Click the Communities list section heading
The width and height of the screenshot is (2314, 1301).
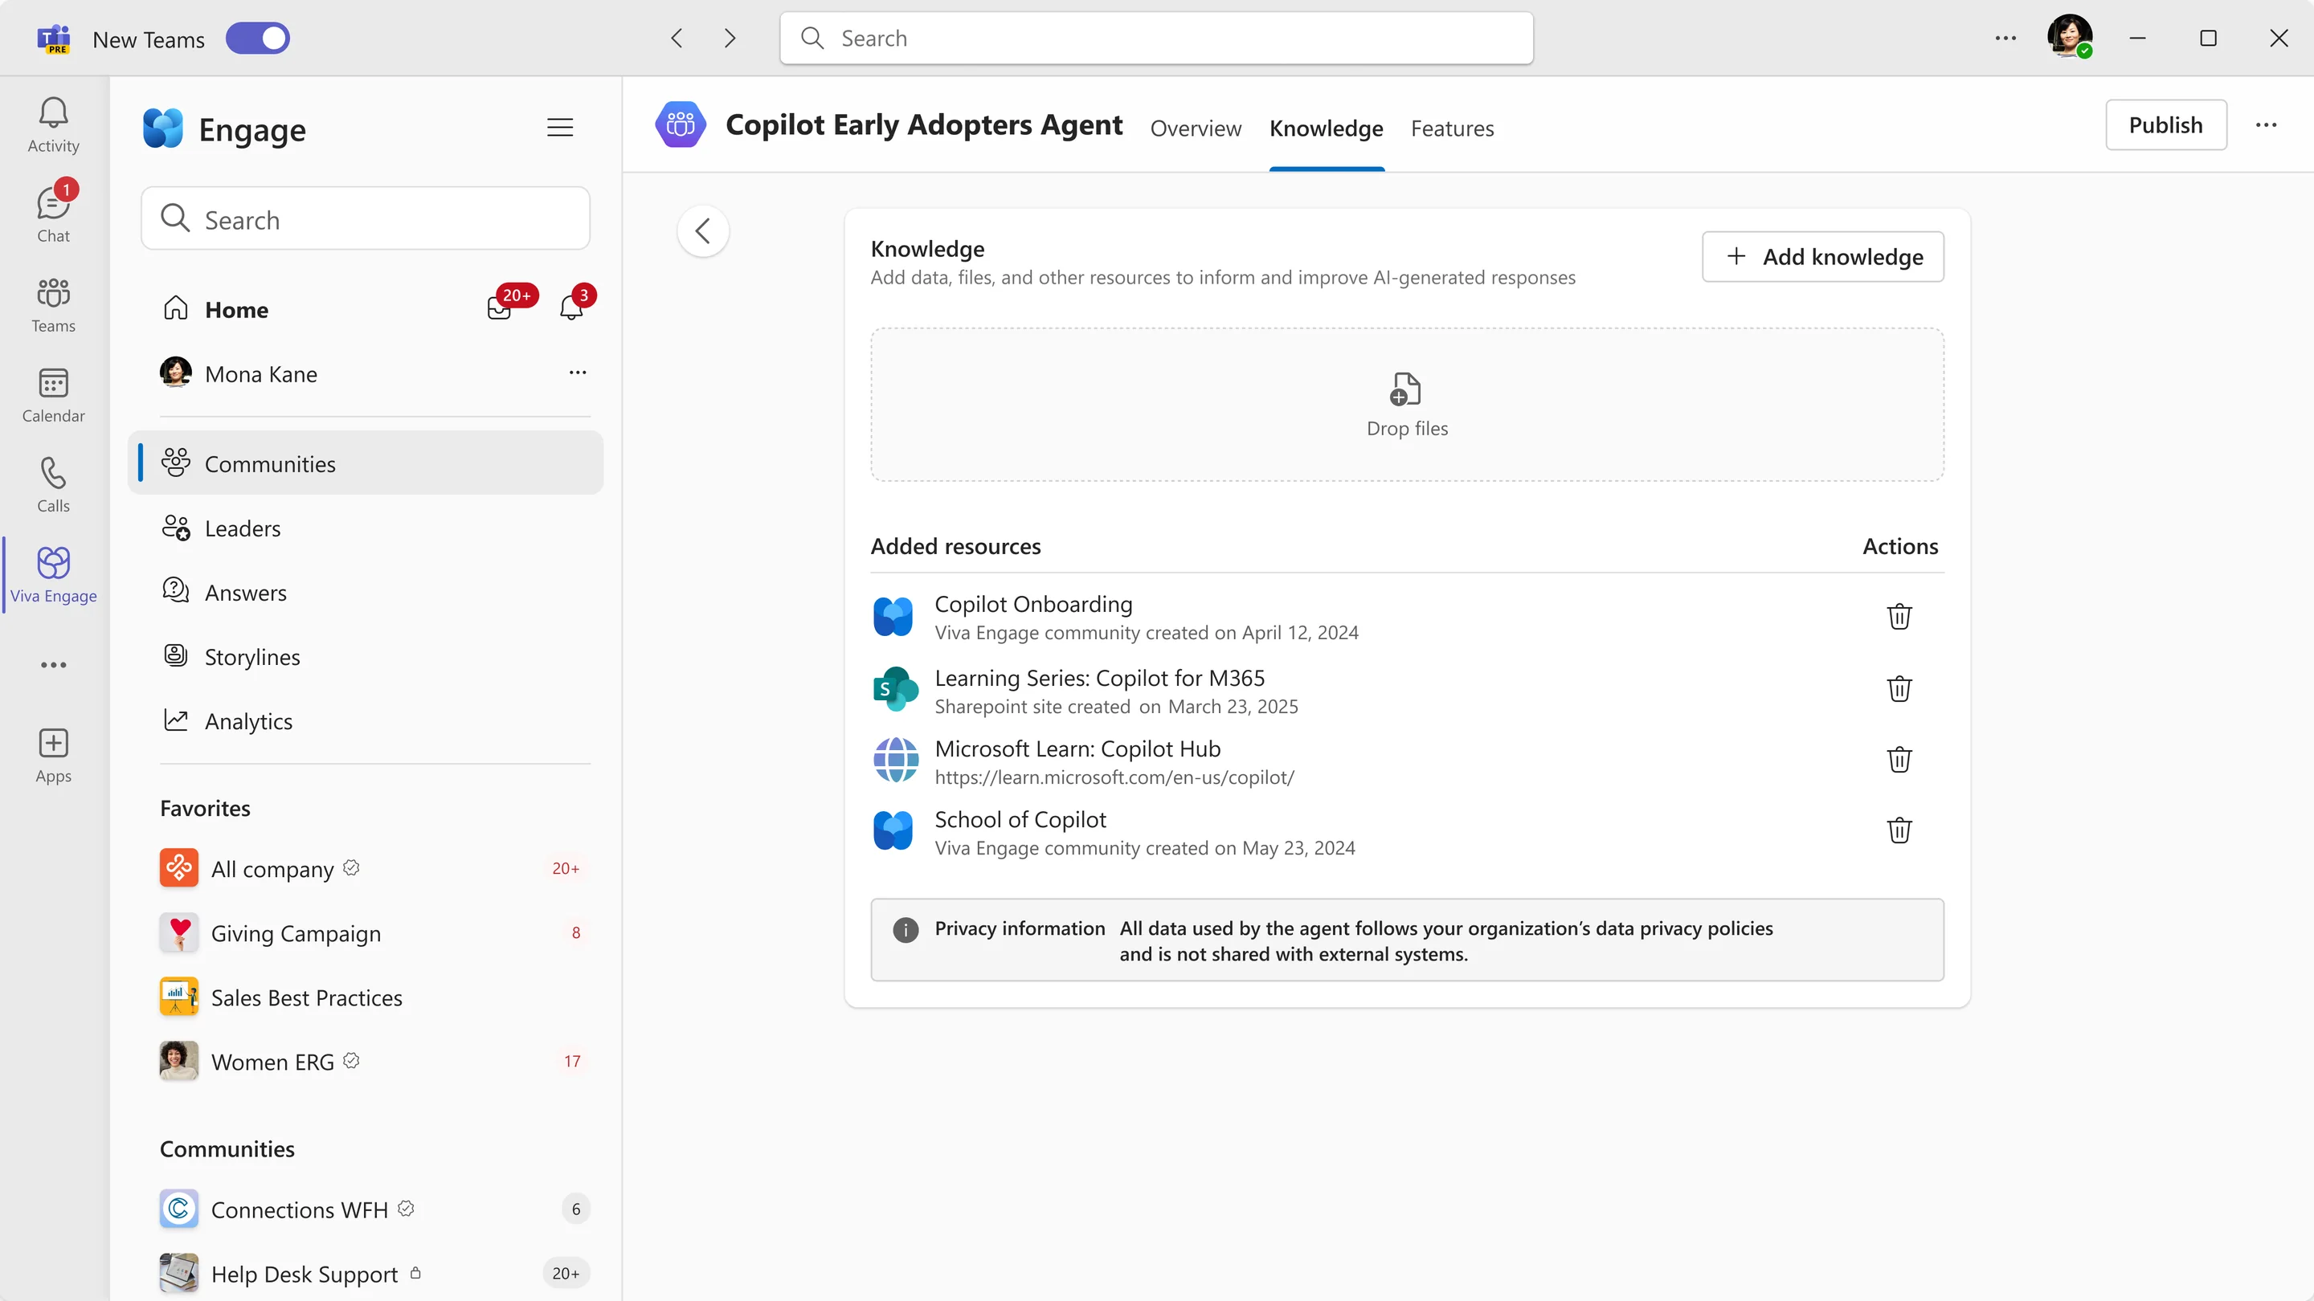(x=227, y=1149)
